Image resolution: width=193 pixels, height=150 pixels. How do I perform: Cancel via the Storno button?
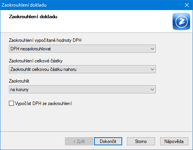click(141, 141)
